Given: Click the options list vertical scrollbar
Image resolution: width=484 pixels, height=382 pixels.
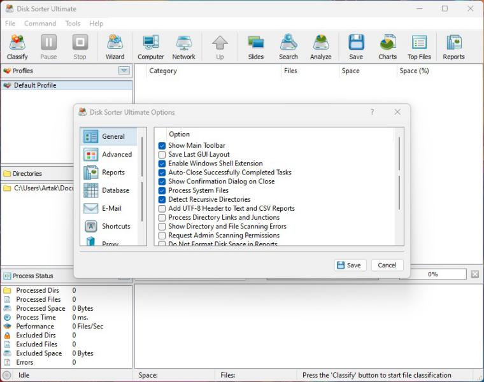Looking at the screenshot, I should 400,172.
